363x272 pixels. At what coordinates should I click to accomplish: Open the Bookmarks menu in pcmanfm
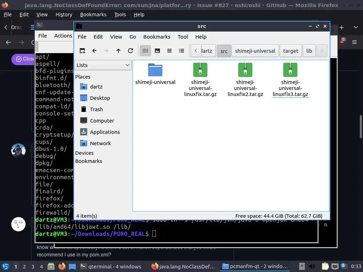(x=157, y=37)
